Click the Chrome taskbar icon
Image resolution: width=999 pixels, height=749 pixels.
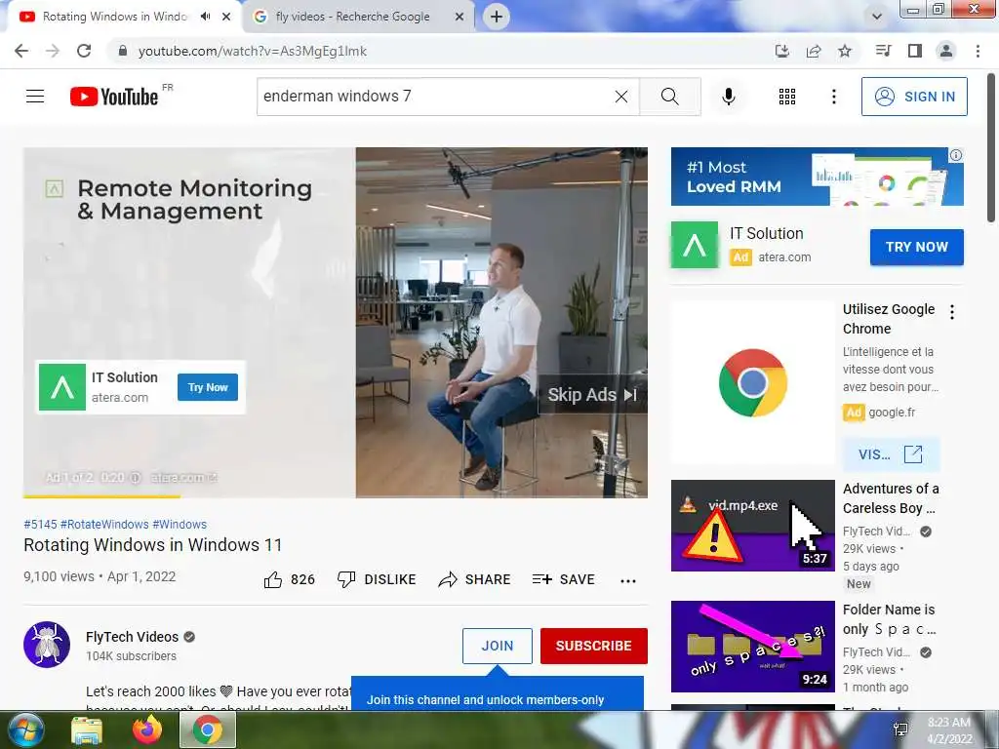pos(208,729)
